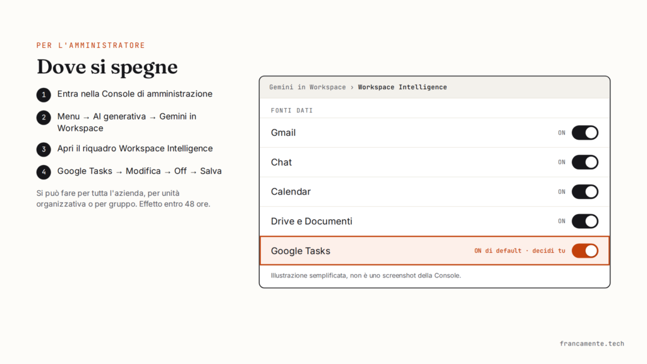The width and height of the screenshot is (647, 364).
Task: Click 'Google Tasks → Modifica → Off → Salva' step
Action: (x=140, y=171)
